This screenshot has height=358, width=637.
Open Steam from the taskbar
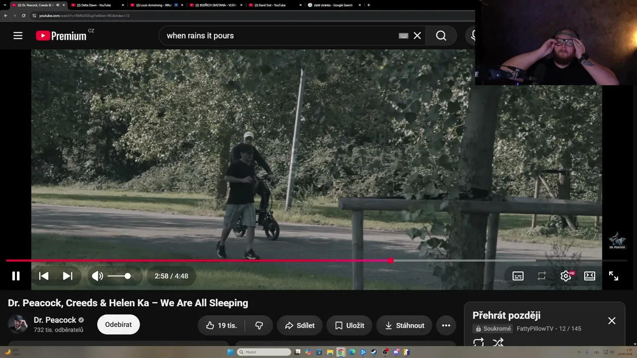pos(374,352)
